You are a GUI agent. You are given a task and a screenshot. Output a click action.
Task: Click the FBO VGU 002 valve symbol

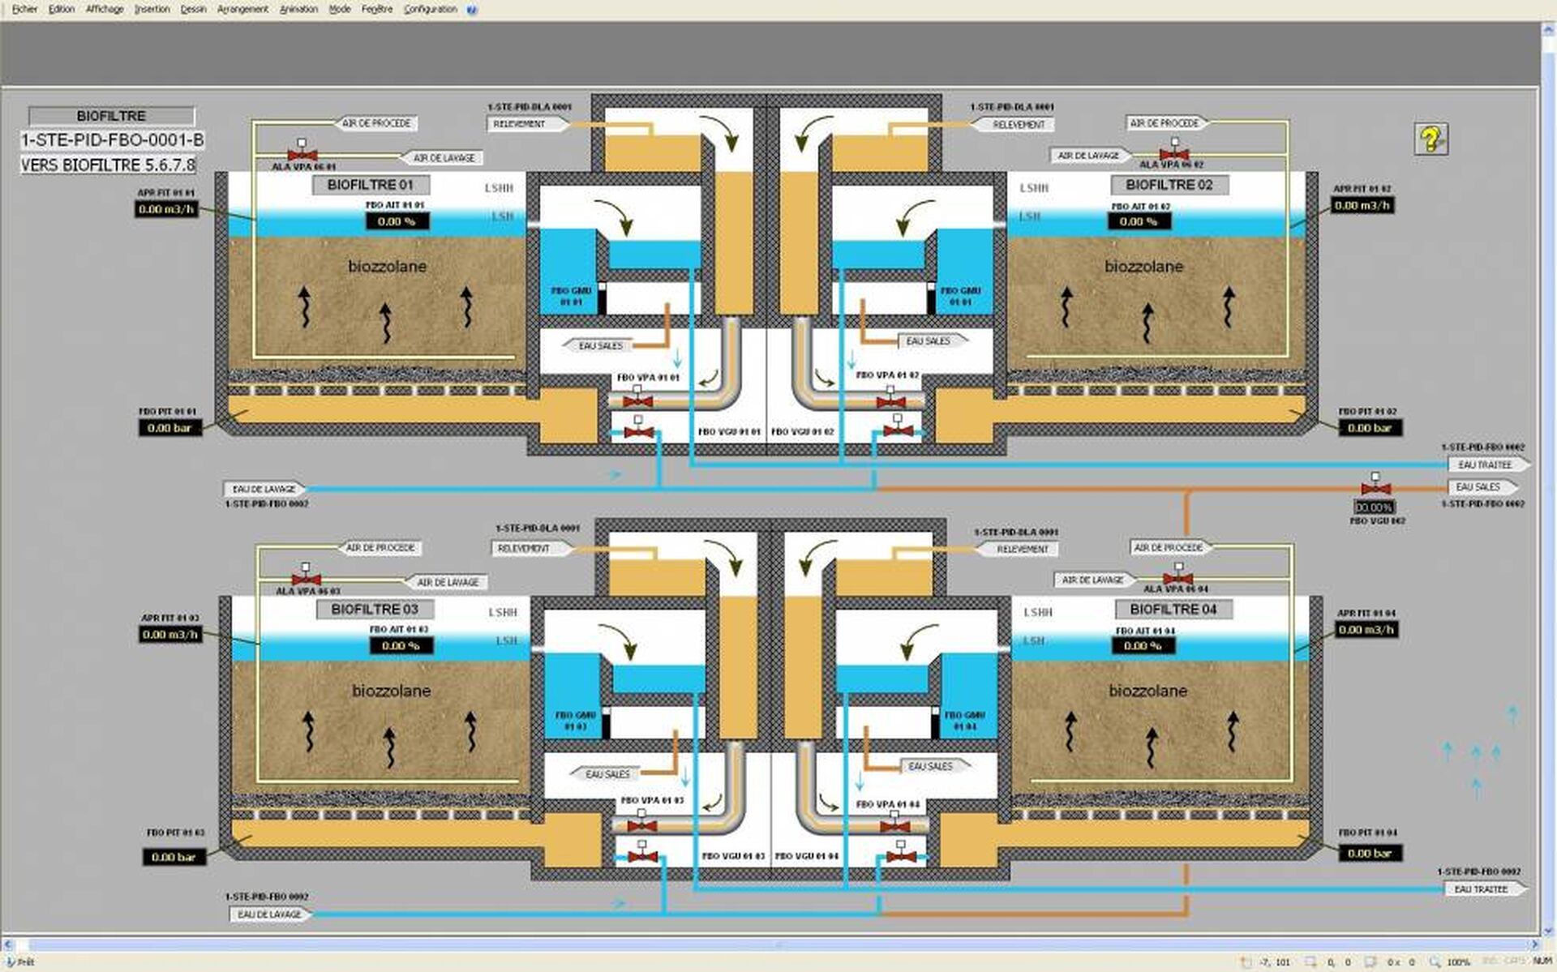pos(1375,488)
